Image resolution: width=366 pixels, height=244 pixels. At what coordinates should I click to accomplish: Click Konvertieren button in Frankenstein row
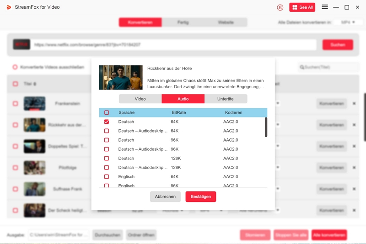331,103
